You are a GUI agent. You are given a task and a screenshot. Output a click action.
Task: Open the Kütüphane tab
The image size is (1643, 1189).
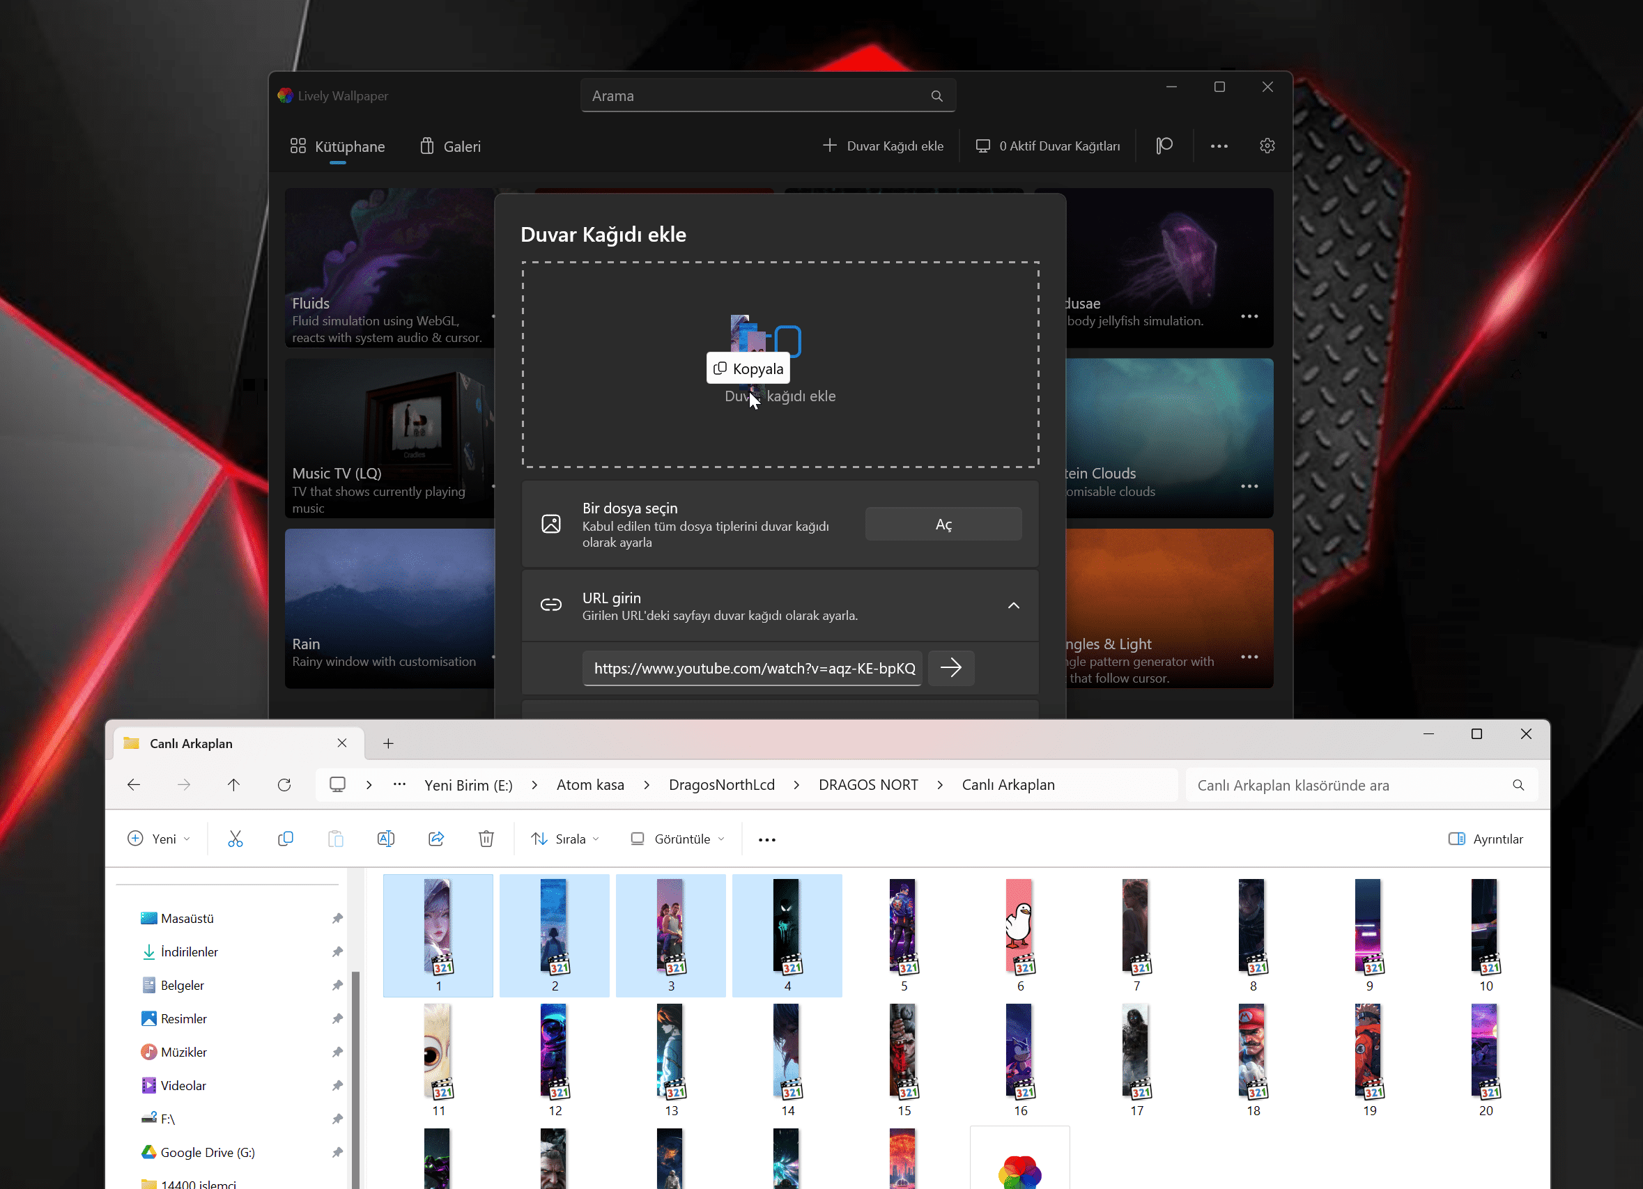[x=337, y=146]
